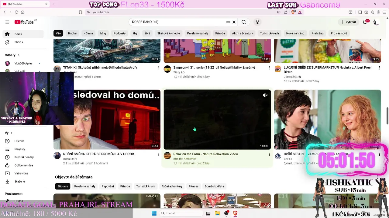
Task: Go to YouTube home via logo
Action: (24, 22)
